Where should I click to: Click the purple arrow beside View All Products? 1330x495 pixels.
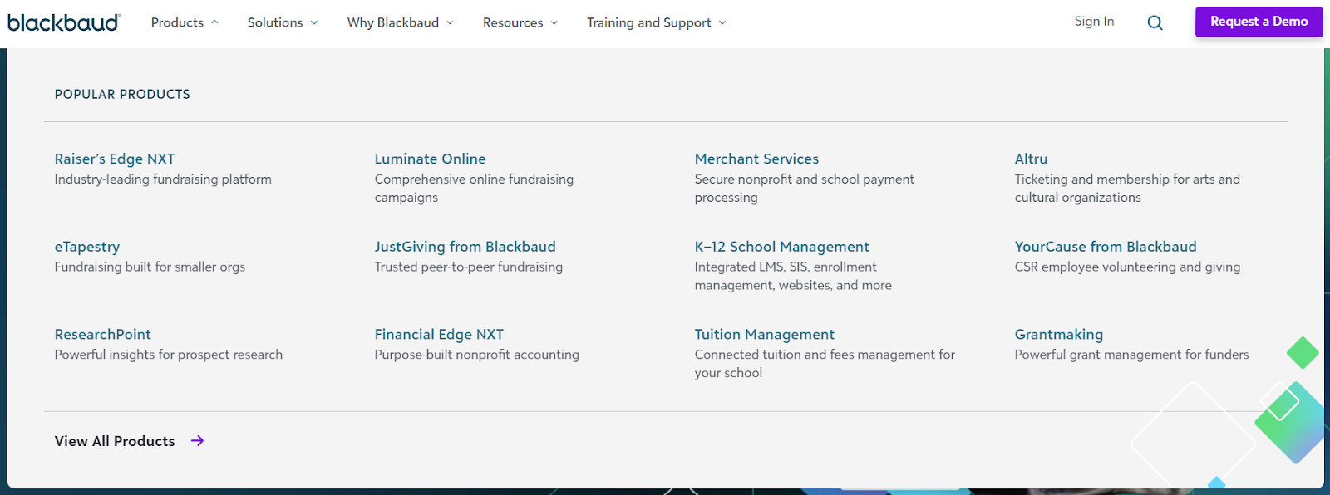pos(197,441)
